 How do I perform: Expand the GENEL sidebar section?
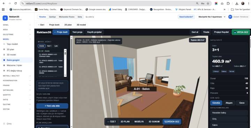click(x=17, y=25)
